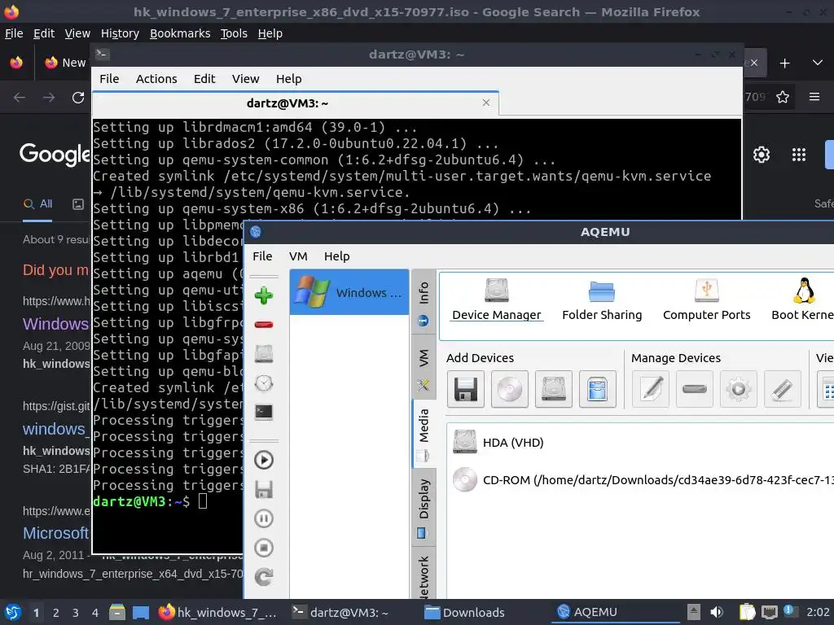
Task: Click the gear play manage devices icon
Action: (x=739, y=390)
